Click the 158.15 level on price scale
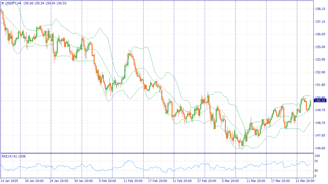This screenshot has height=184, width=328. [320, 9]
